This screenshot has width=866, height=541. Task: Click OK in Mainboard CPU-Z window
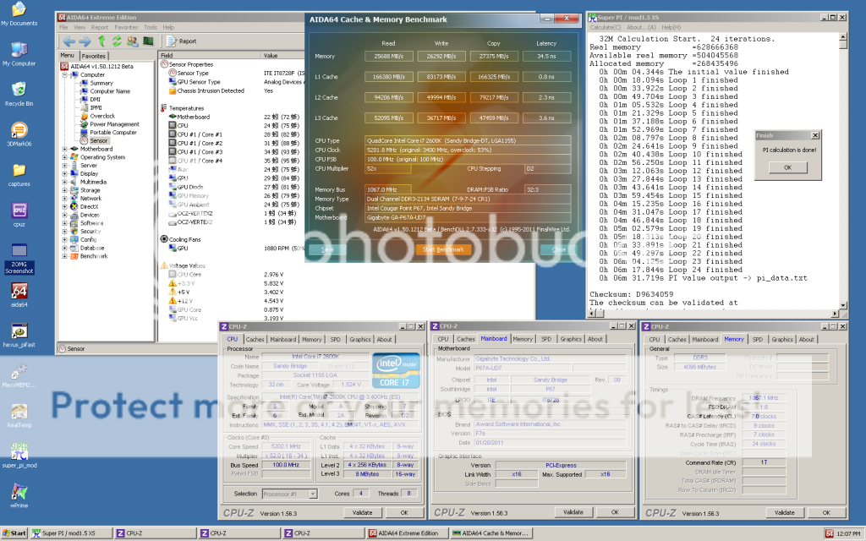pos(616,512)
